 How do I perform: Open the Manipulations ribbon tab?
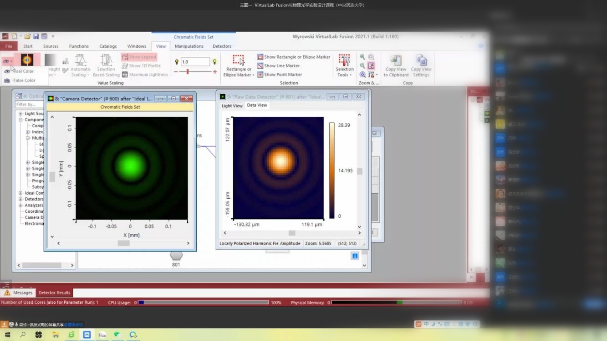tap(189, 46)
